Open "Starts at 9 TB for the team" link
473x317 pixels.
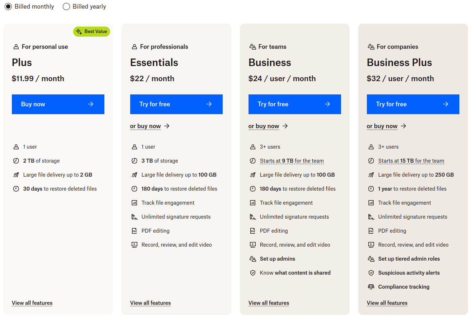(x=292, y=160)
